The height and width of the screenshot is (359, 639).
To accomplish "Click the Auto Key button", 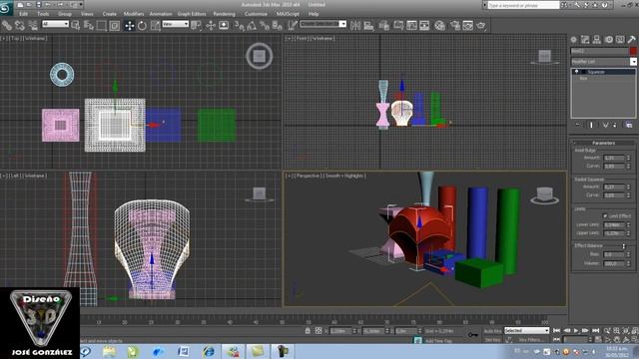I will (x=492, y=331).
